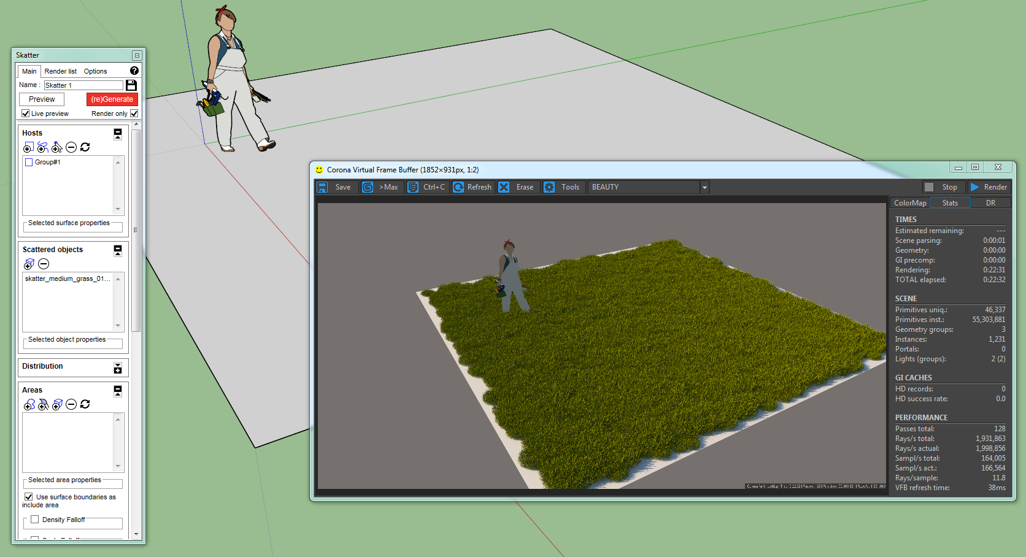Click Tools label in Corona toolbar
1026x557 pixels.
click(x=570, y=187)
